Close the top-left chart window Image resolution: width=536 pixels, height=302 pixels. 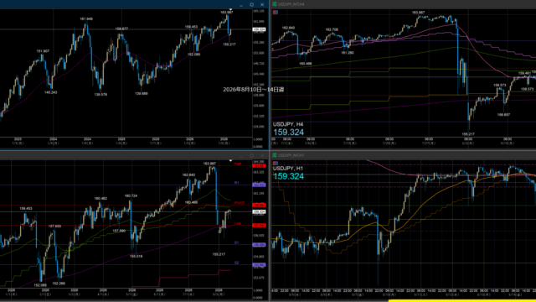262,4
